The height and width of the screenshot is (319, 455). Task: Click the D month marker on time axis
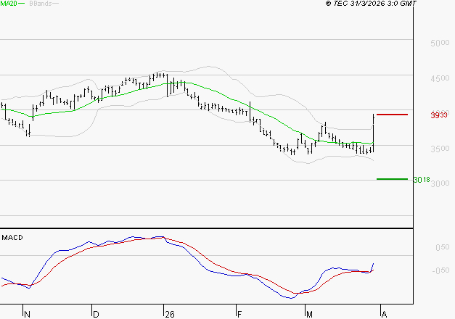pos(96,315)
